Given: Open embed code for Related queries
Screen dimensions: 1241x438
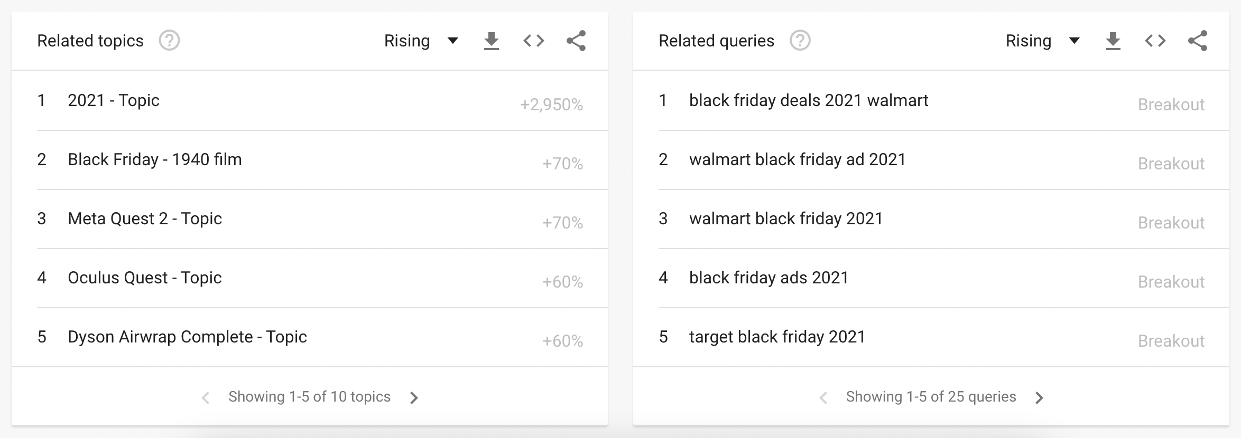Looking at the screenshot, I should (1155, 41).
